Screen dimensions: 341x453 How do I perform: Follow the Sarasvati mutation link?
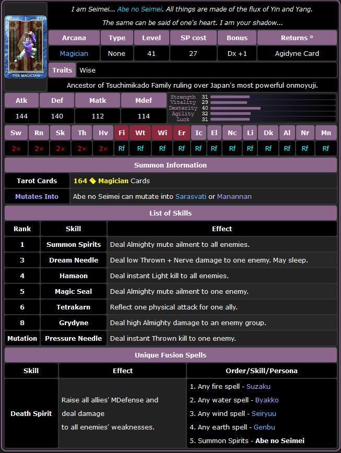191,197
